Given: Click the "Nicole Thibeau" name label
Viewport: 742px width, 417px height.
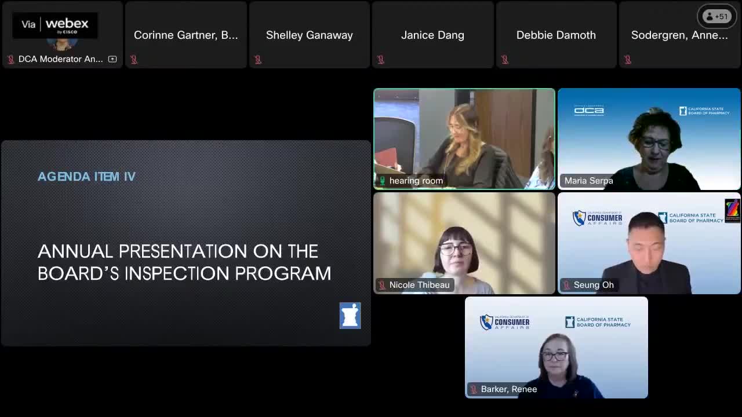Looking at the screenshot, I should click(x=420, y=285).
